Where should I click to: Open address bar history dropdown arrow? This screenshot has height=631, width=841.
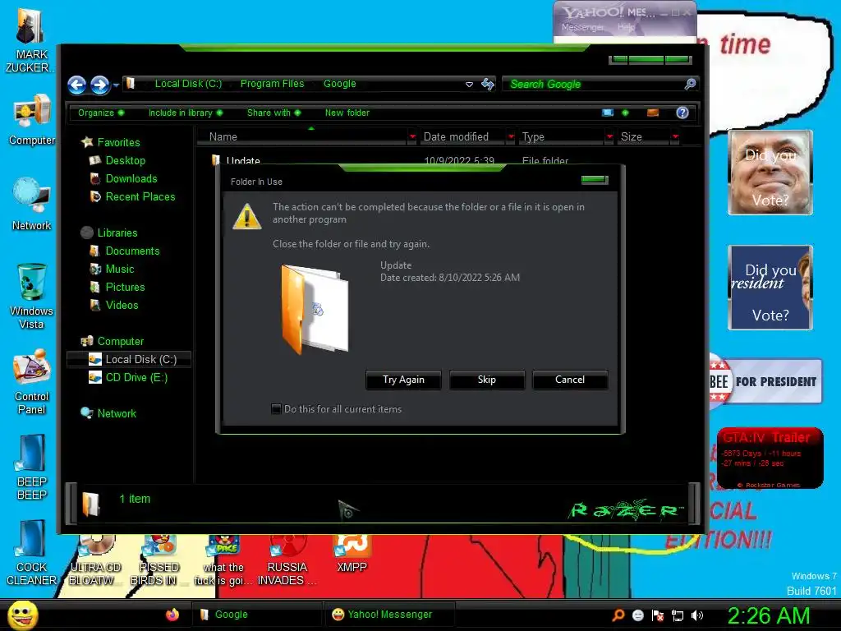point(469,85)
